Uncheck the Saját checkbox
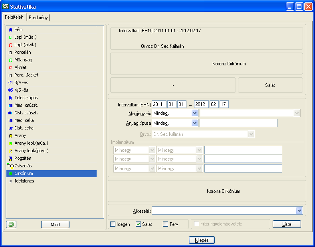Viewport: 315px width, 247px height. (x=139, y=224)
